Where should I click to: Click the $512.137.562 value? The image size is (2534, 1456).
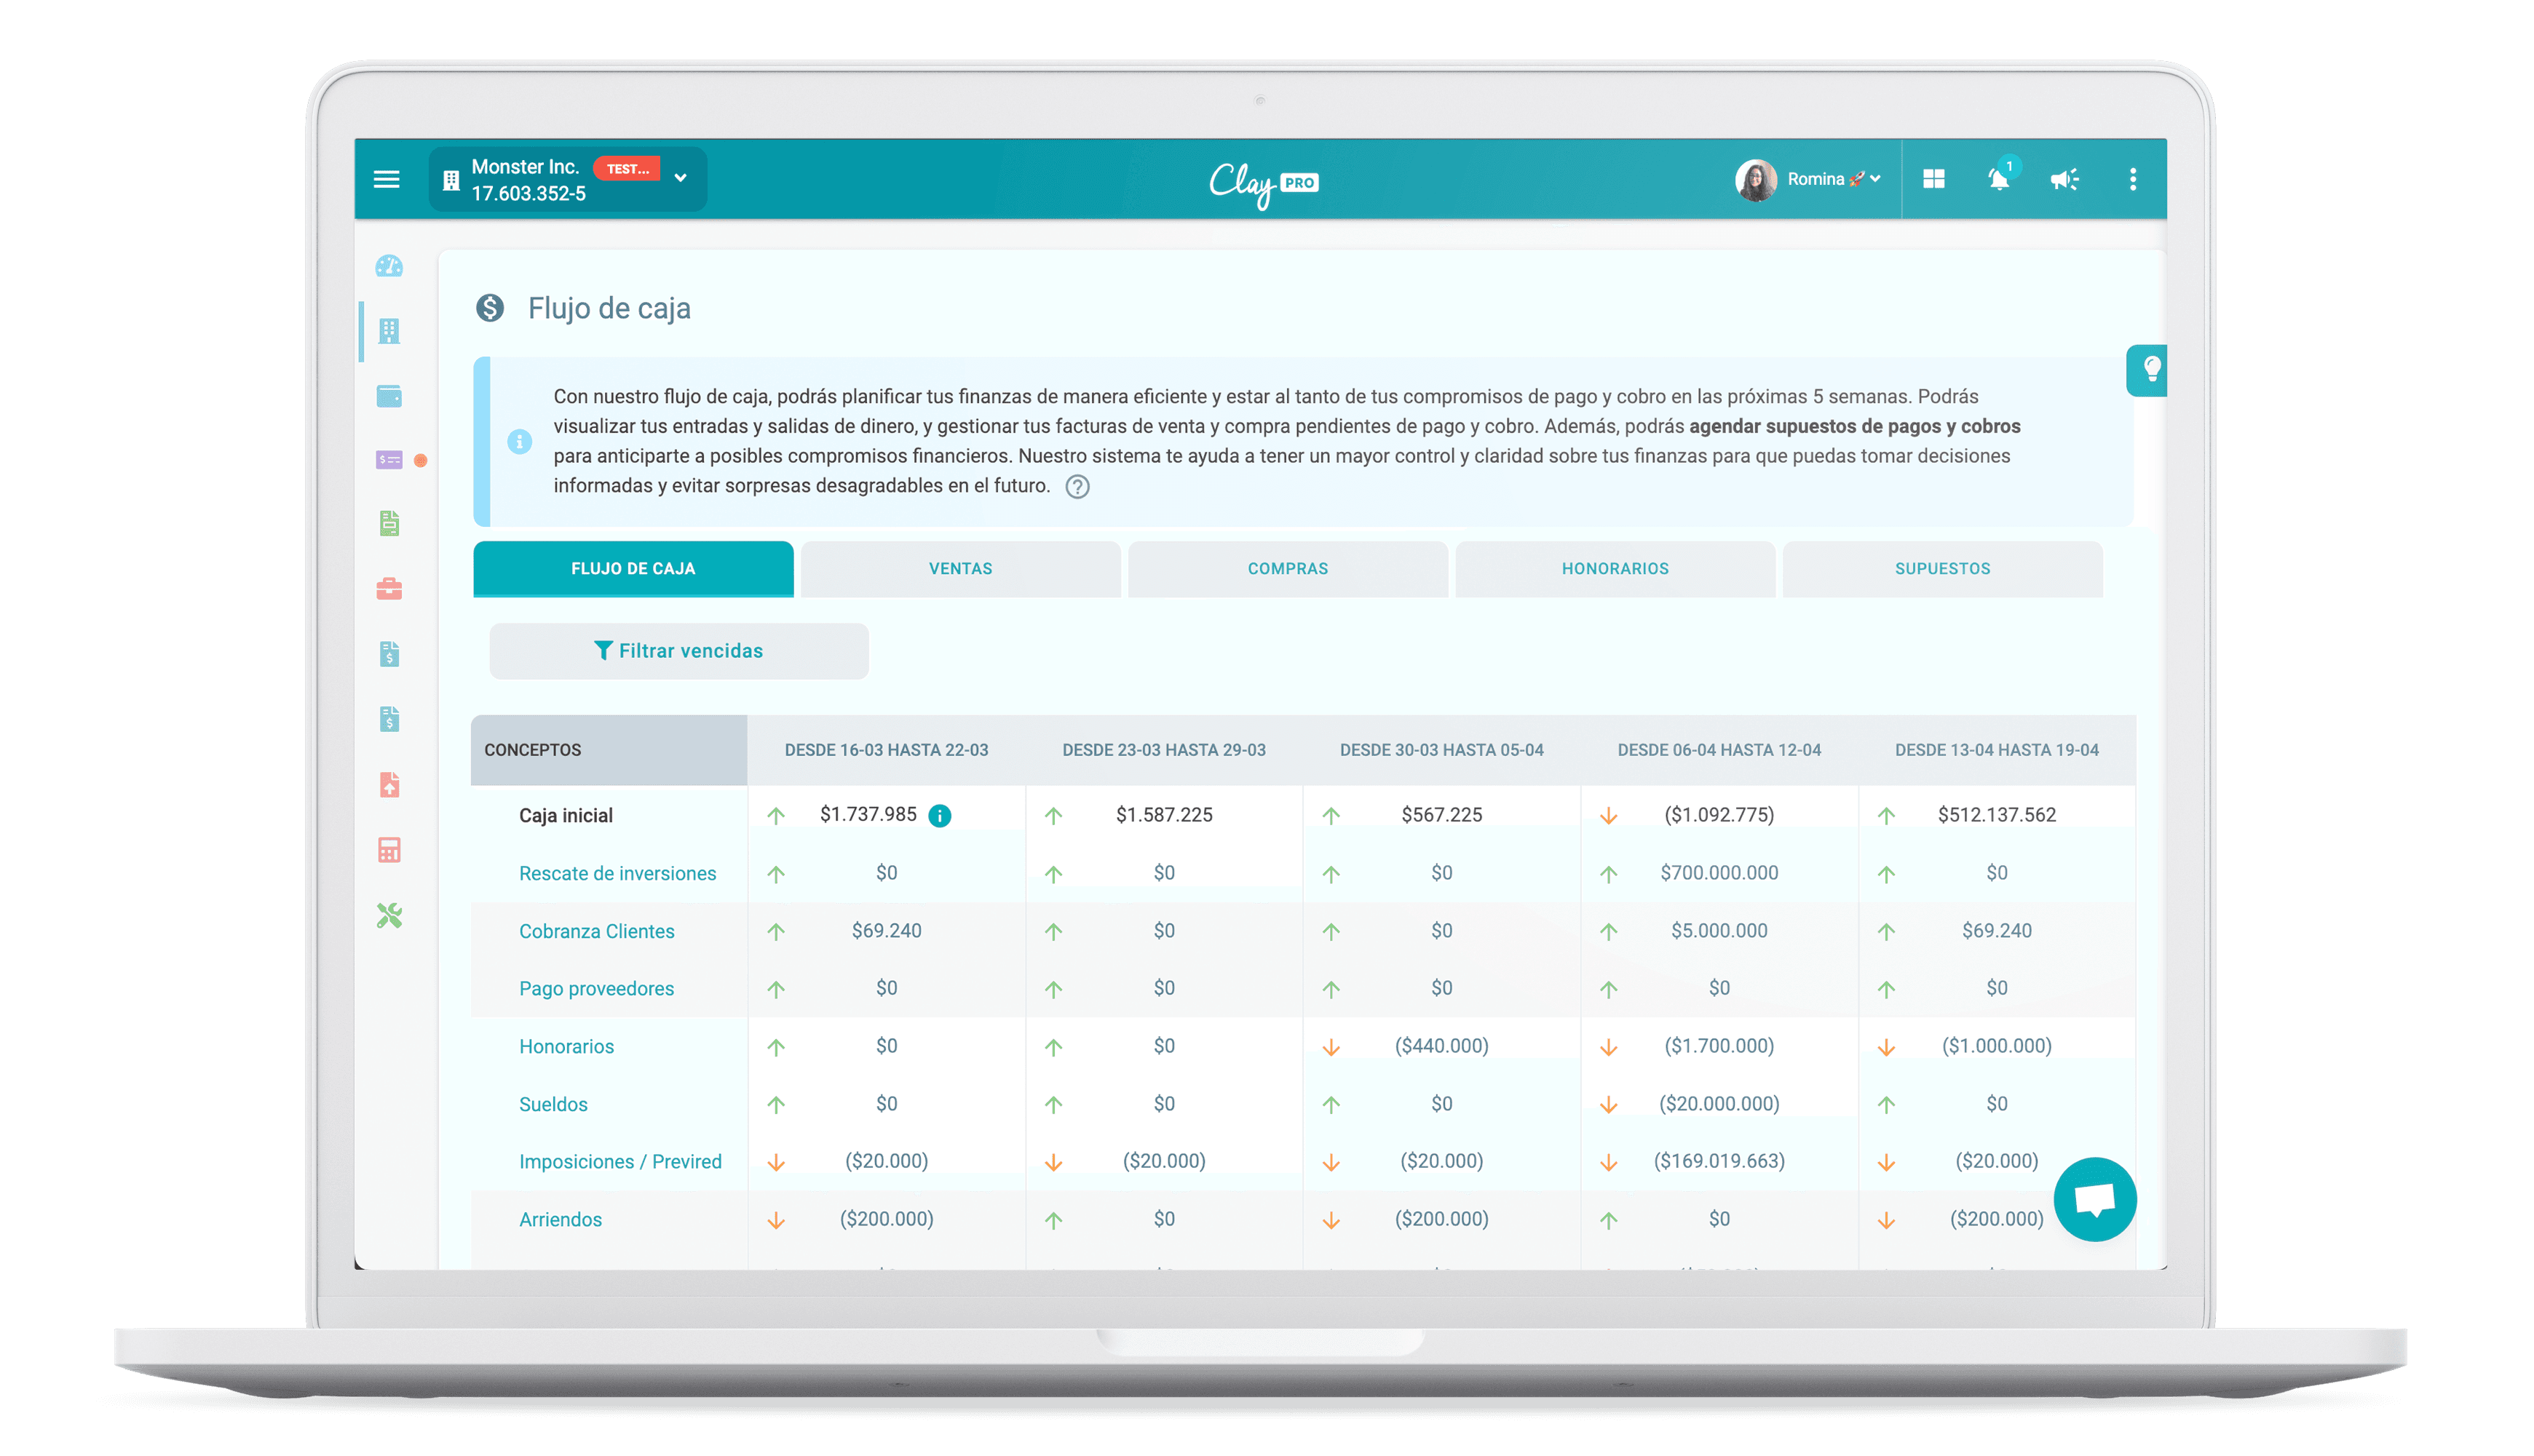pyautogui.click(x=1996, y=815)
